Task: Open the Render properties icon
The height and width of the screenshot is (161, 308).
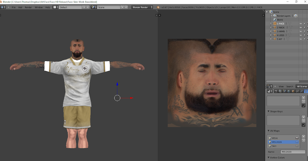Action: 276,91
